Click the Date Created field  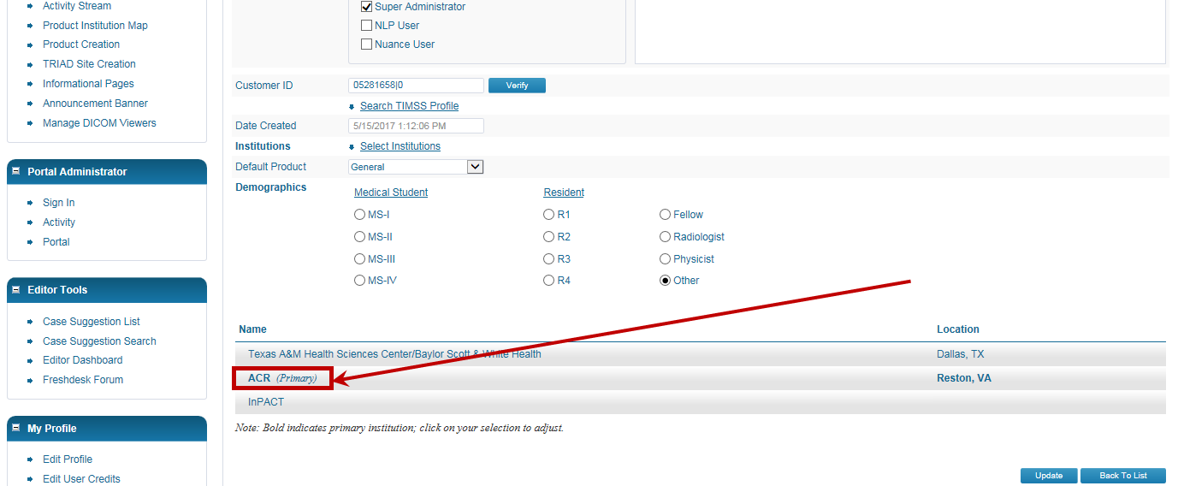[x=416, y=126]
